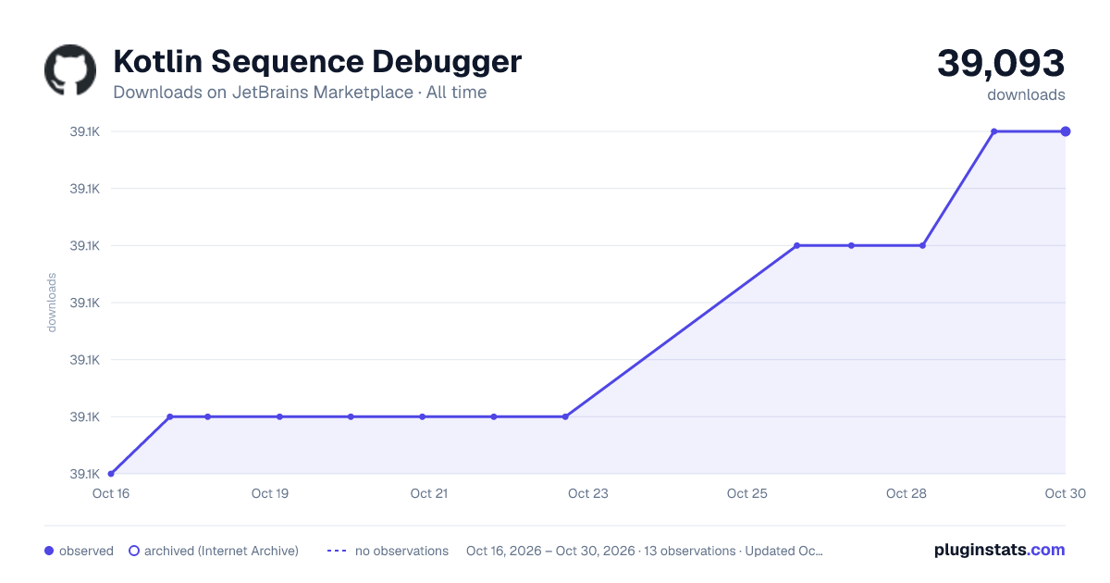Screen dimensions: 1110x583
Task: Click the 'no observations' legend label
Action: (x=401, y=551)
